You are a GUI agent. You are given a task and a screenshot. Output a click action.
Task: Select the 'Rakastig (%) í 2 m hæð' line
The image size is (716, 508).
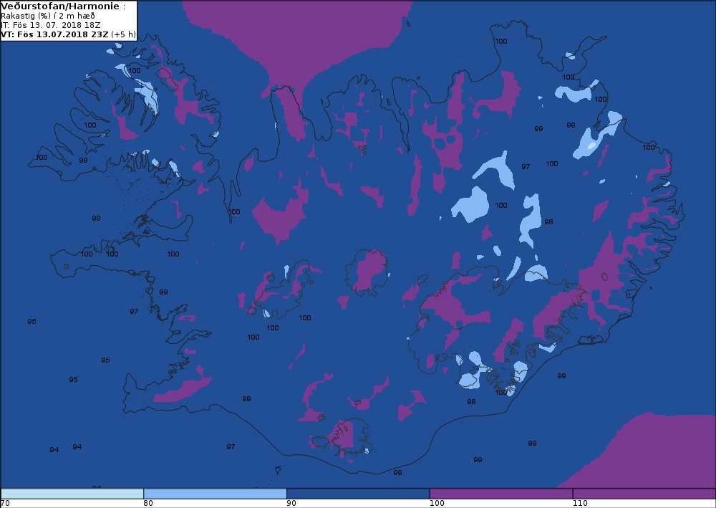pos(48,16)
